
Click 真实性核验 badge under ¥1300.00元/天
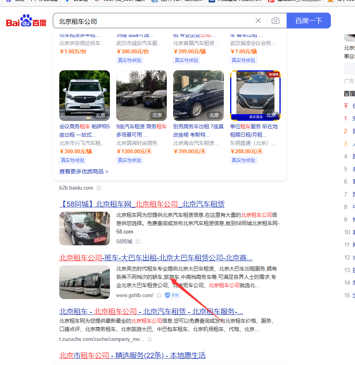click(130, 160)
